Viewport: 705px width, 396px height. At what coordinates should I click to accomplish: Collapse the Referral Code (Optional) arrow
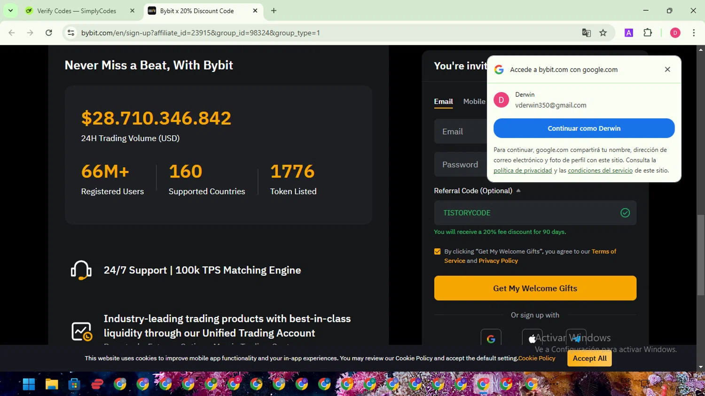[x=518, y=191]
